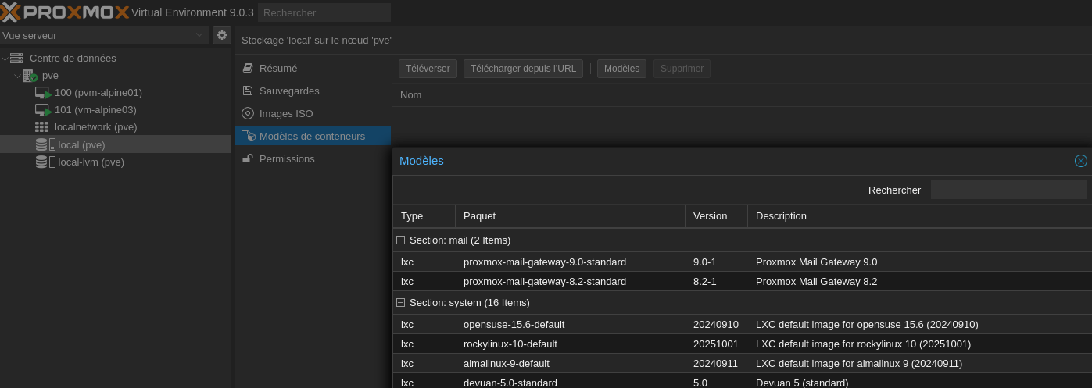Click the Proxmox logo
1092x388 pixels.
tap(65, 12)
